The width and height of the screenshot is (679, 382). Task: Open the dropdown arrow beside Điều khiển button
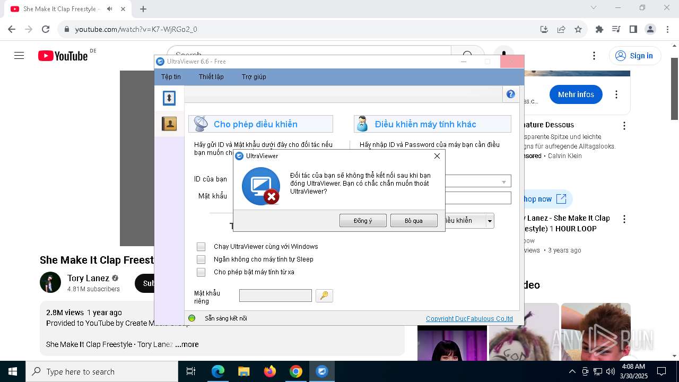click(490, 221)
